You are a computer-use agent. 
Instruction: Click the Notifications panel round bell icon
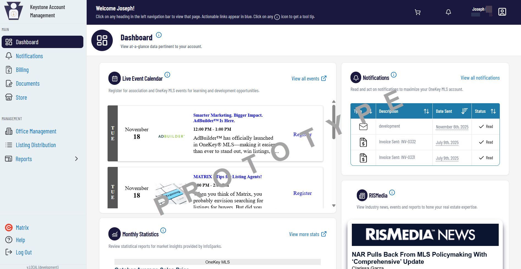(x=356, y=78)
